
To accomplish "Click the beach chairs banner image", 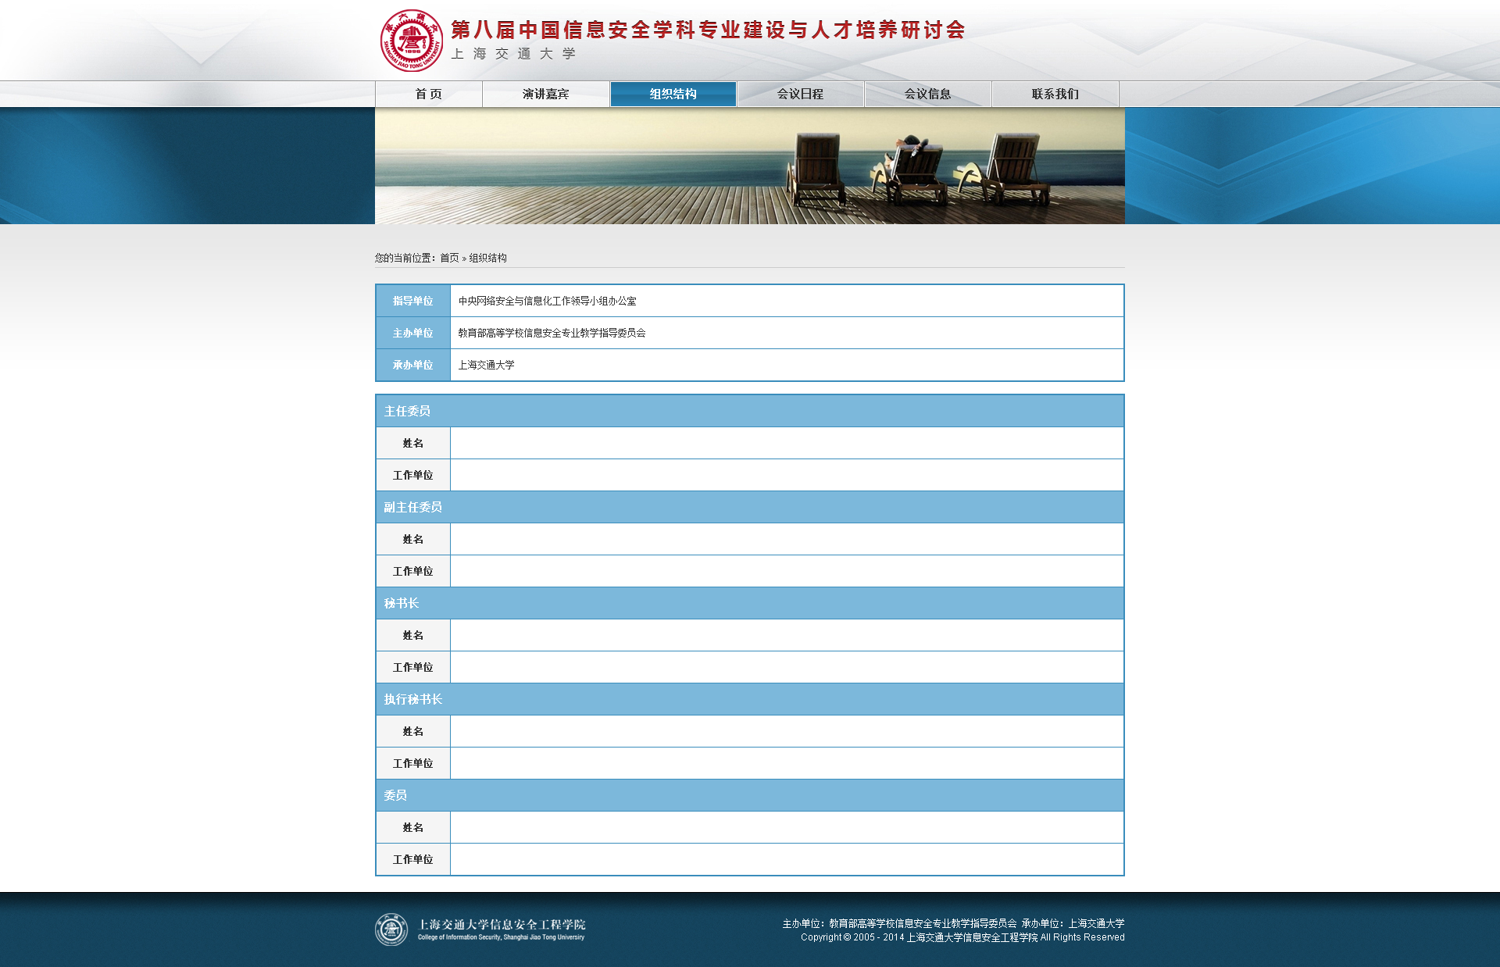I will click(x=749, y=166).
